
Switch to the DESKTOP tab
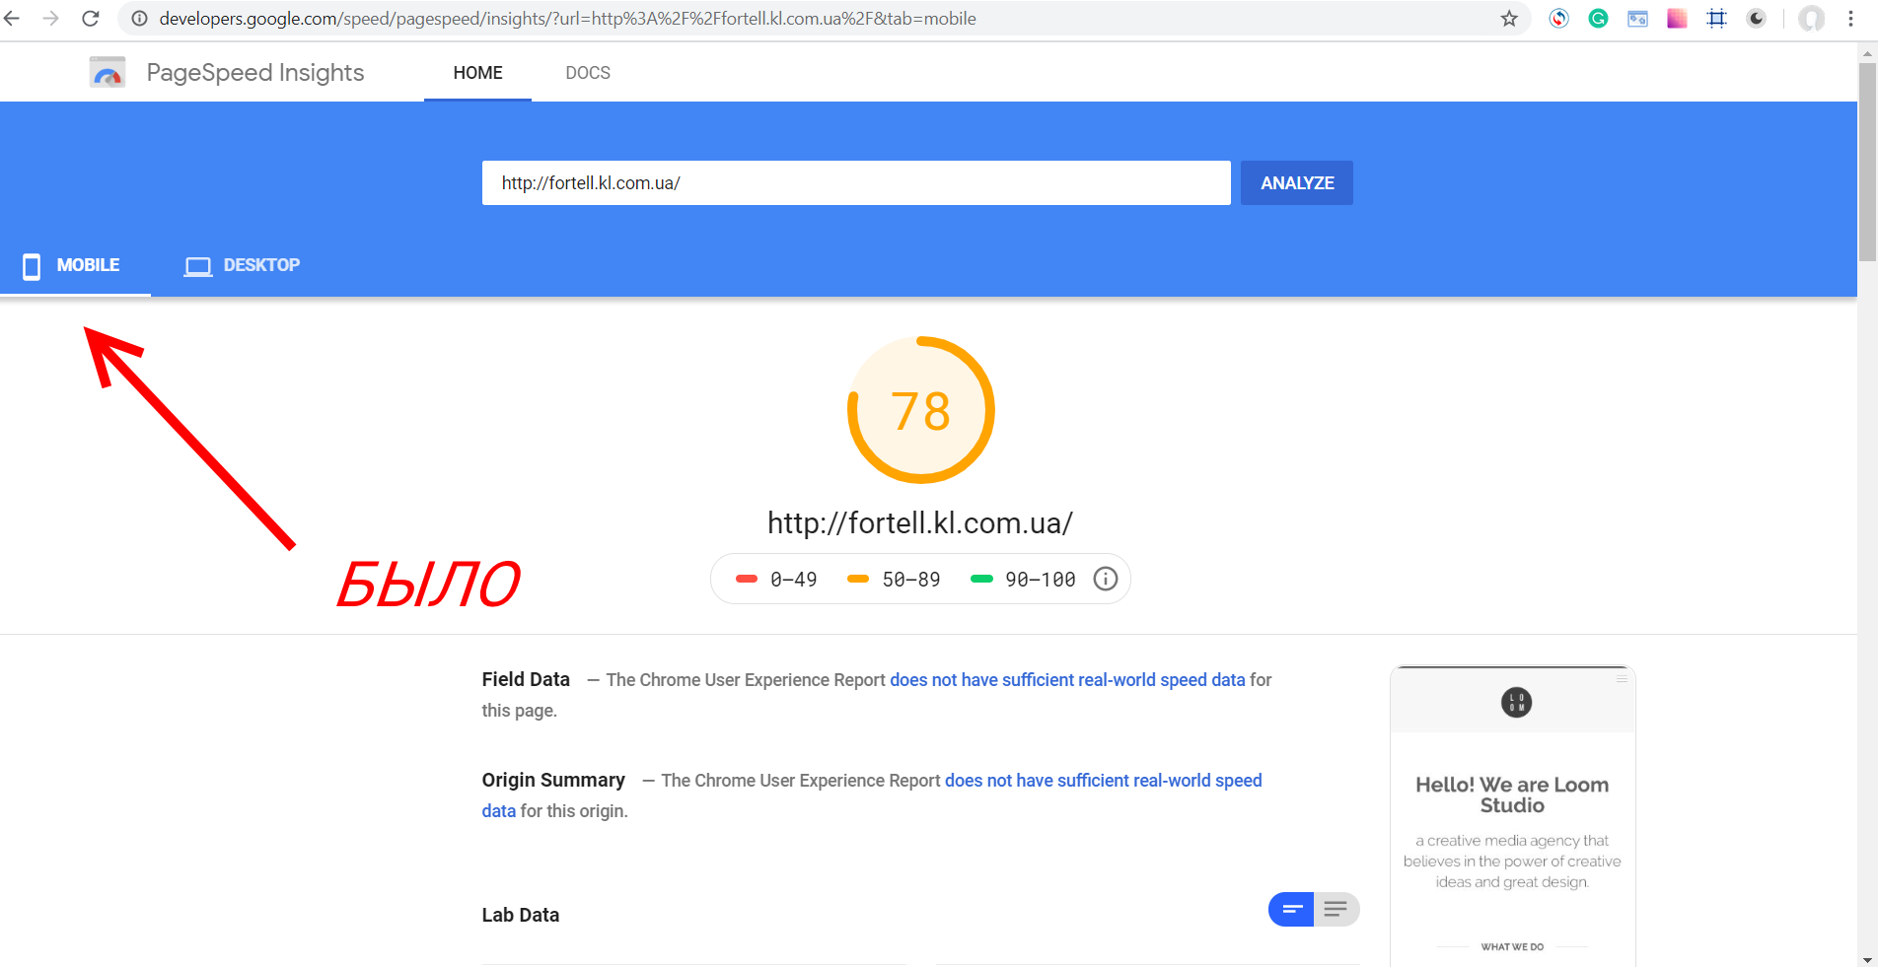click(243, 265)
